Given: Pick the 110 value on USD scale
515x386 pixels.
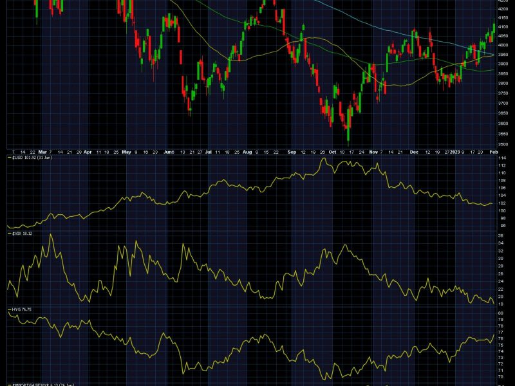Looking at the screenshot, I should (502, 172).
